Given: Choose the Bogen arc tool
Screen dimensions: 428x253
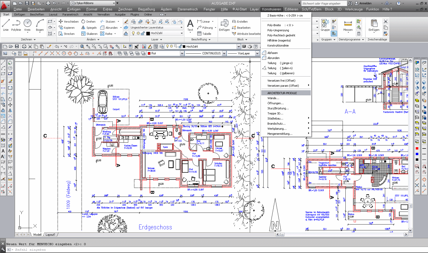Looking at the screenshot, I should [x=40, y=25].
